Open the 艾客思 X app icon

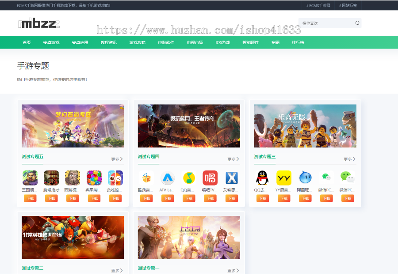(232, 178)
